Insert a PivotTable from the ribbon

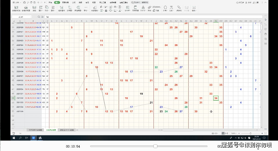coord(16,8)
